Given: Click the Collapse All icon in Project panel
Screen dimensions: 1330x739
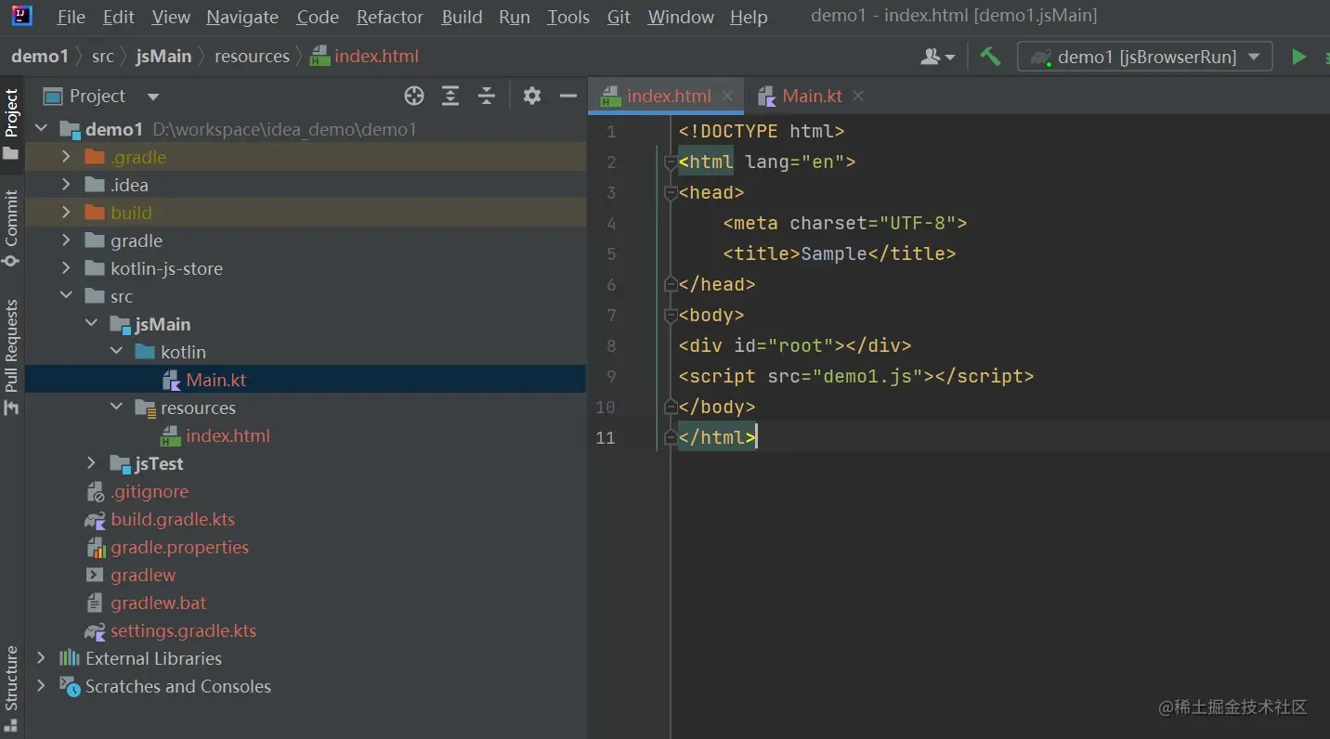Looking at the screenshot, I should [486, 96].
